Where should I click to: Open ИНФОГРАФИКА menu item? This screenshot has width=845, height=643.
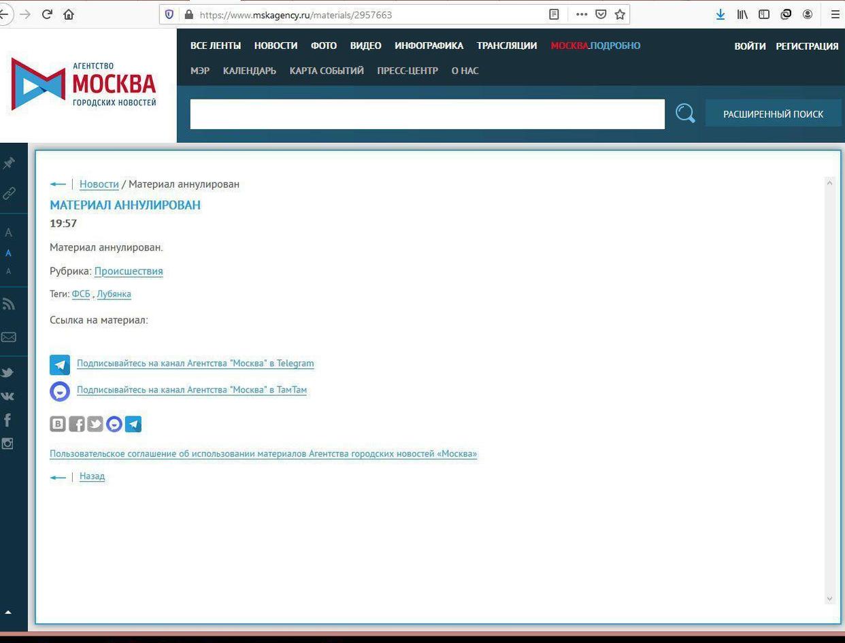[x=429, y=46]
